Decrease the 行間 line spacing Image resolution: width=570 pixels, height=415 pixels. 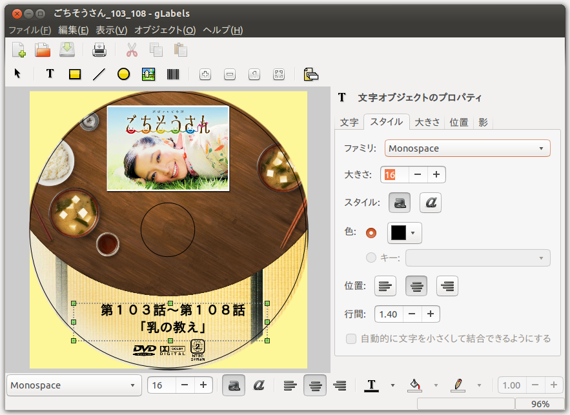coord(412,314)
